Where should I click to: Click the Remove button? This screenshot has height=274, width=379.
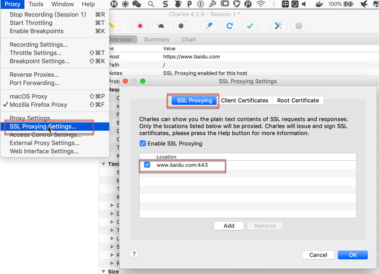pyautogui.click(x=265, y=226)
